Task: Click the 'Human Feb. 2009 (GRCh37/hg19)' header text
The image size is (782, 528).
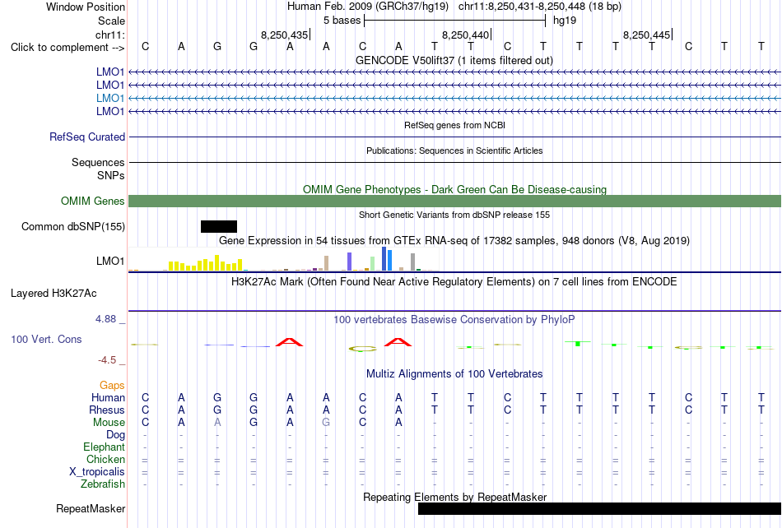Action: pyautogui.click(x=368, y=7)
